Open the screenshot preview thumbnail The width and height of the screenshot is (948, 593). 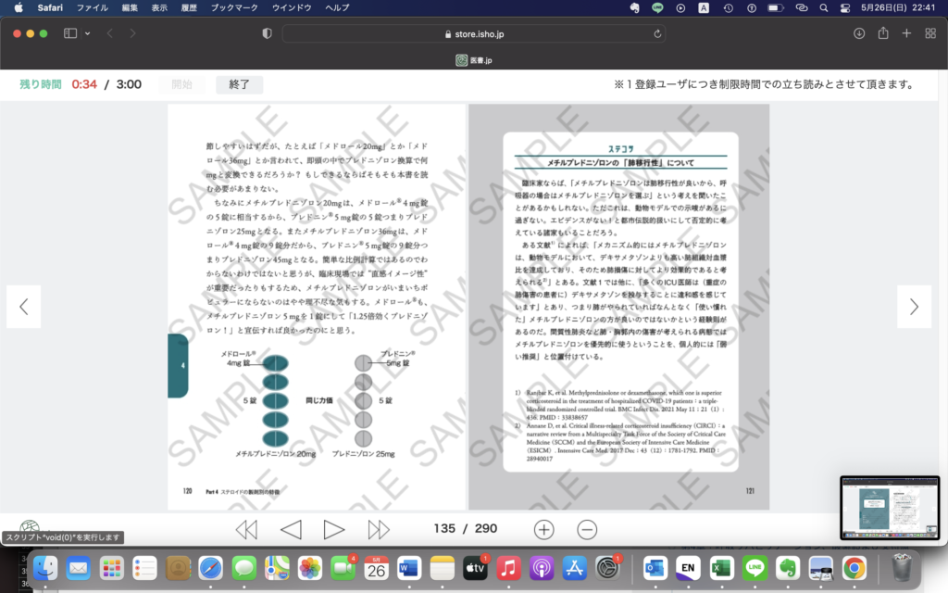pyautogui.click(x=888, y=508)
